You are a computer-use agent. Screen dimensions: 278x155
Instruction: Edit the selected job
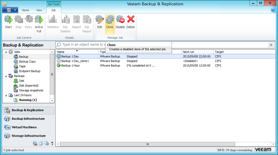[100, 22]
